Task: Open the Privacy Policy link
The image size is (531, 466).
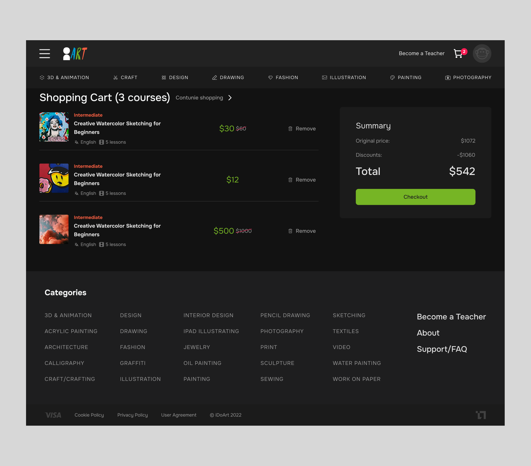Action: (x=132, y=415)
